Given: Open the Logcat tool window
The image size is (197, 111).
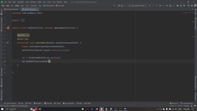Looking at the screenshot, I should point(57,103).
